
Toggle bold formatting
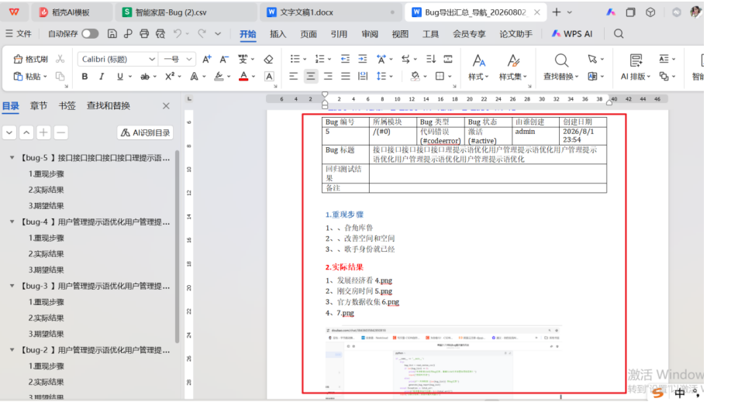(x=84, y=77)
